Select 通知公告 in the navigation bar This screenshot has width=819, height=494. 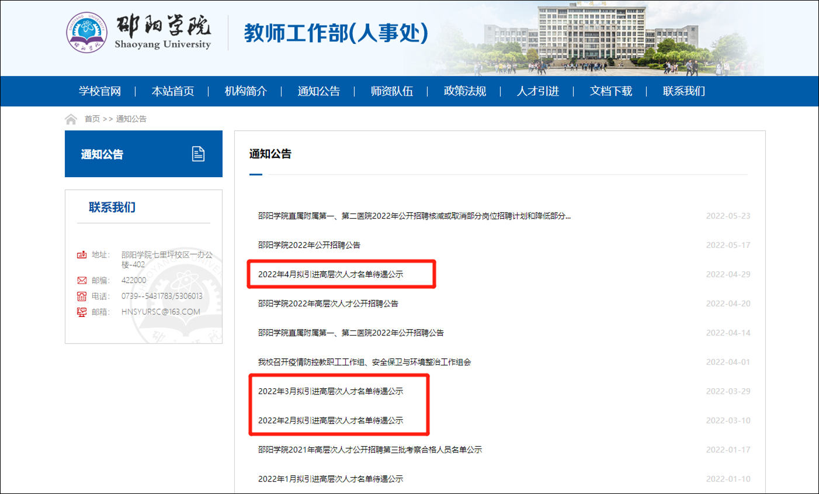click(x=319, y=91)
